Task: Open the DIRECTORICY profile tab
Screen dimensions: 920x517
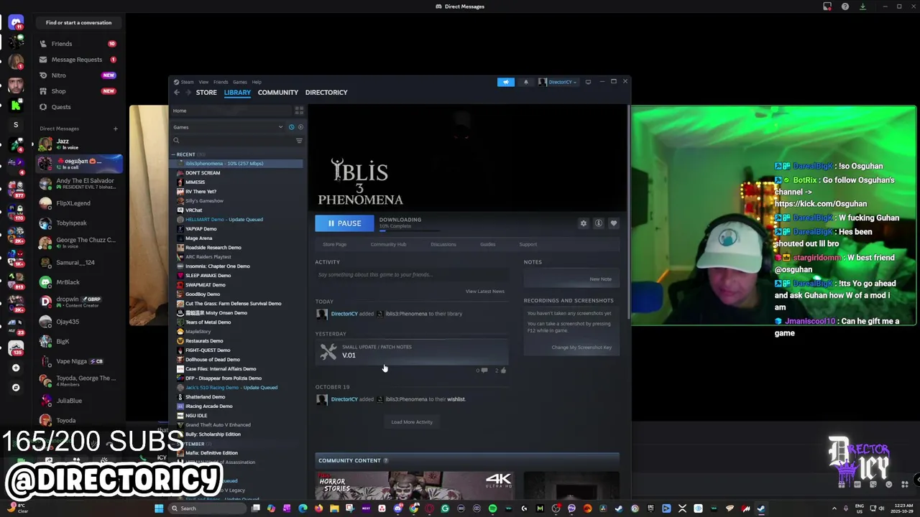Action: coord(326,92)
